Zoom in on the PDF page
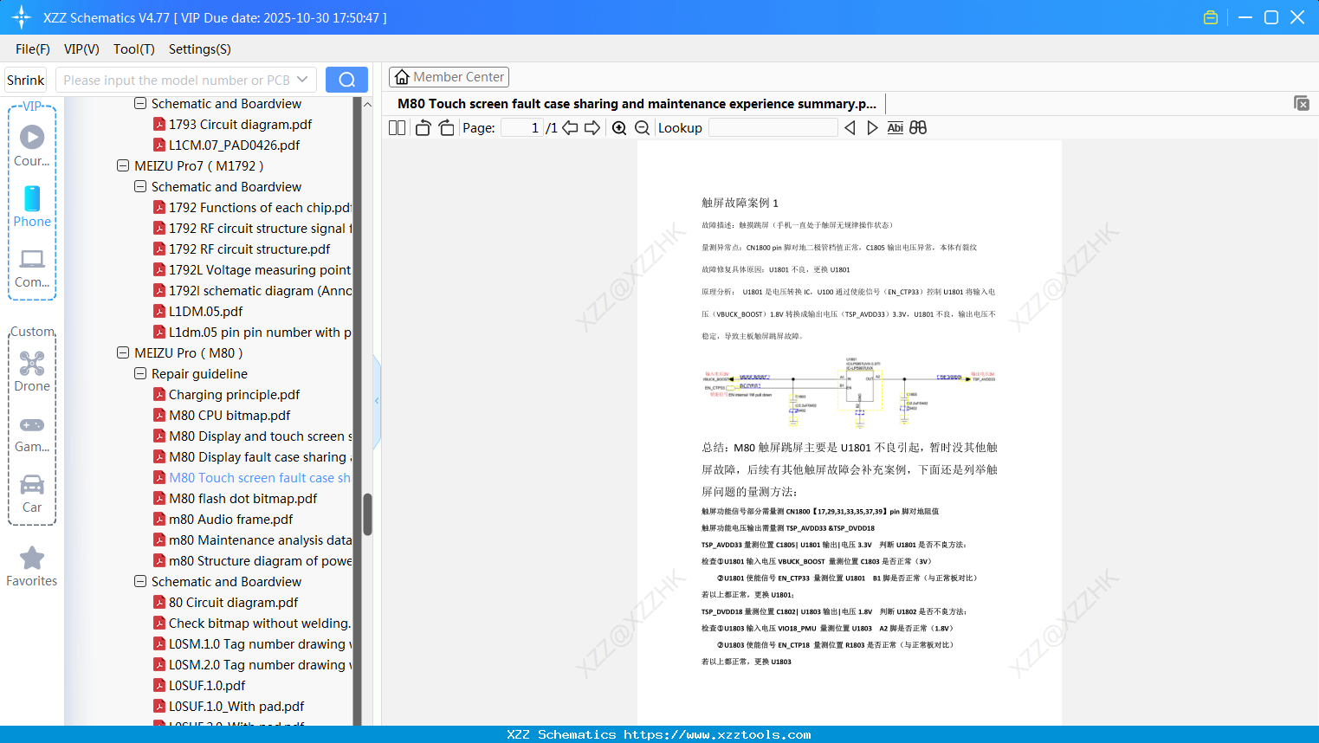 (619, 127)
